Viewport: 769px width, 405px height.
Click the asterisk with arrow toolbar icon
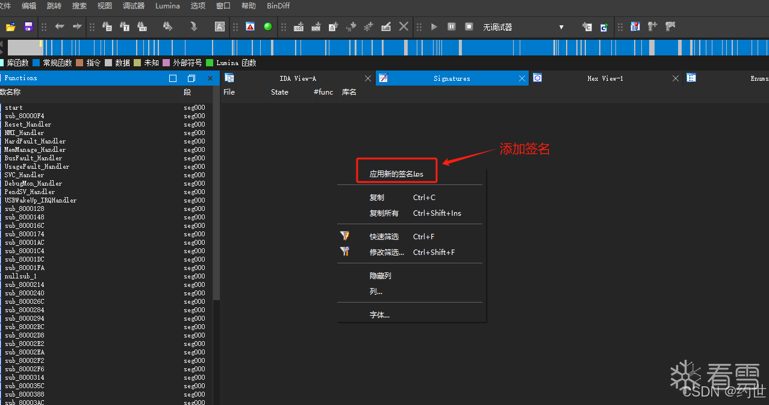(369, 27)
